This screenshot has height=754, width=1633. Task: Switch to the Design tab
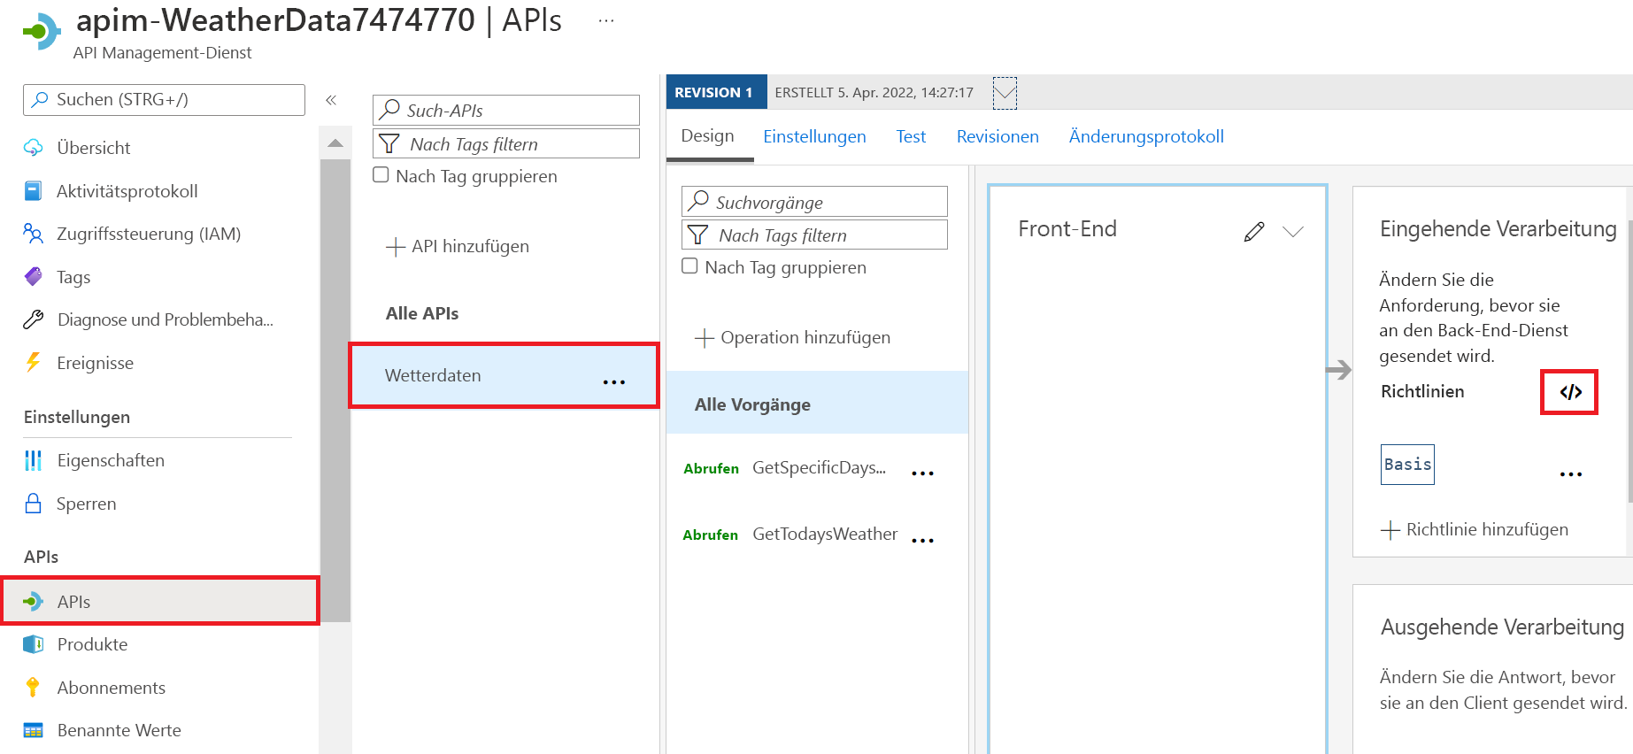[708, 136]
